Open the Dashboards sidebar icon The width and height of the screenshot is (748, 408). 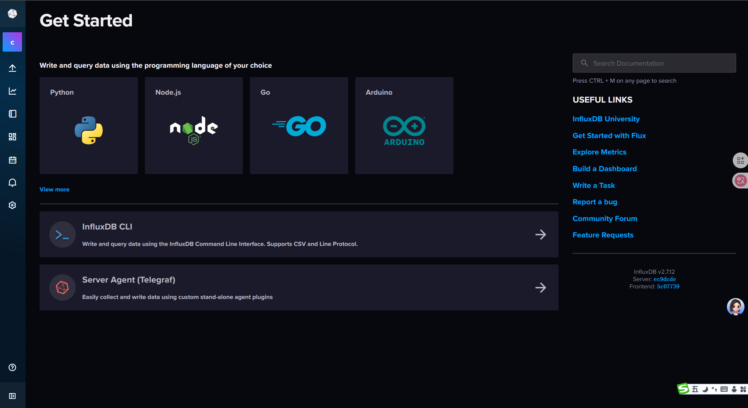12,137
